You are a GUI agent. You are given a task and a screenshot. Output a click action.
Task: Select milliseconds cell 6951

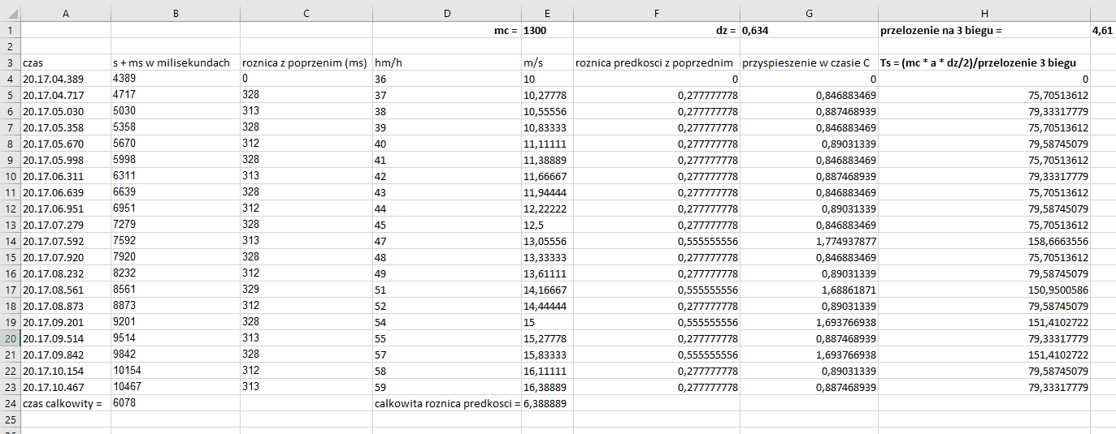pos(176,208)
